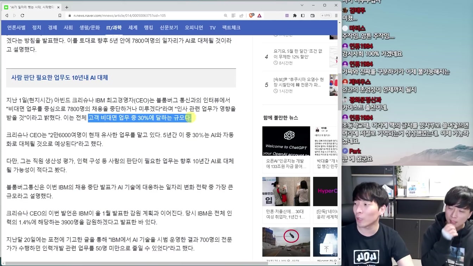The height and width of the screenshot is (266, 473).
Task: Reload the Naver news page
Action: coord(23,15)
